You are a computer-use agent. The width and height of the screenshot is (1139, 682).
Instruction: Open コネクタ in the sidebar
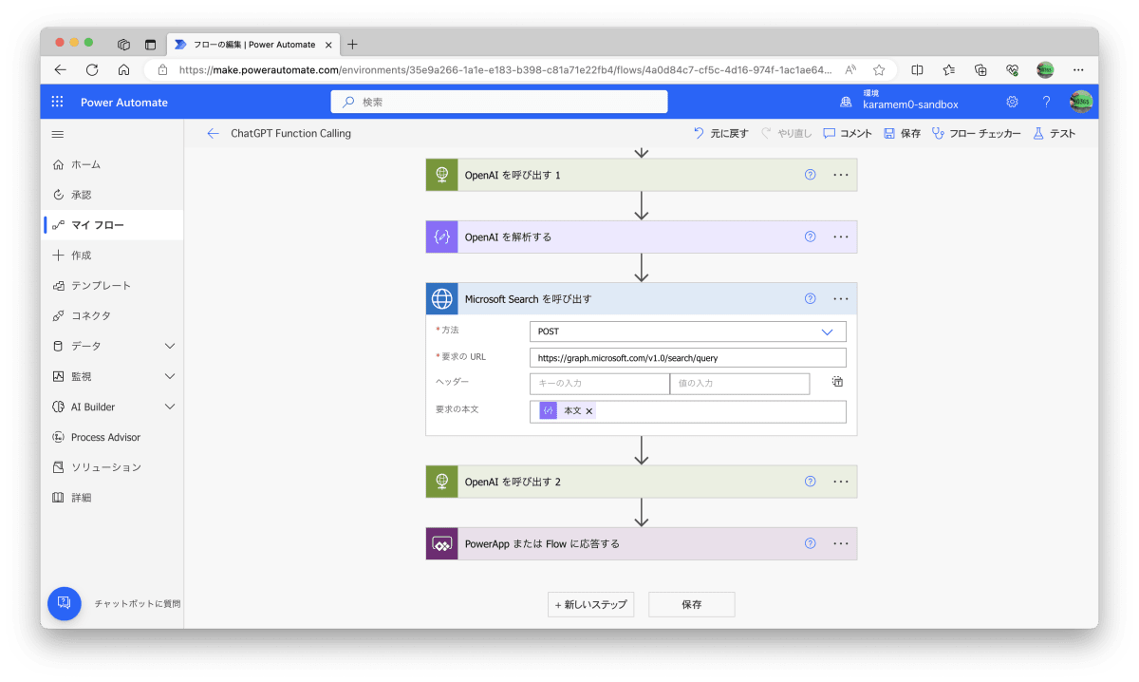[112, 315]
